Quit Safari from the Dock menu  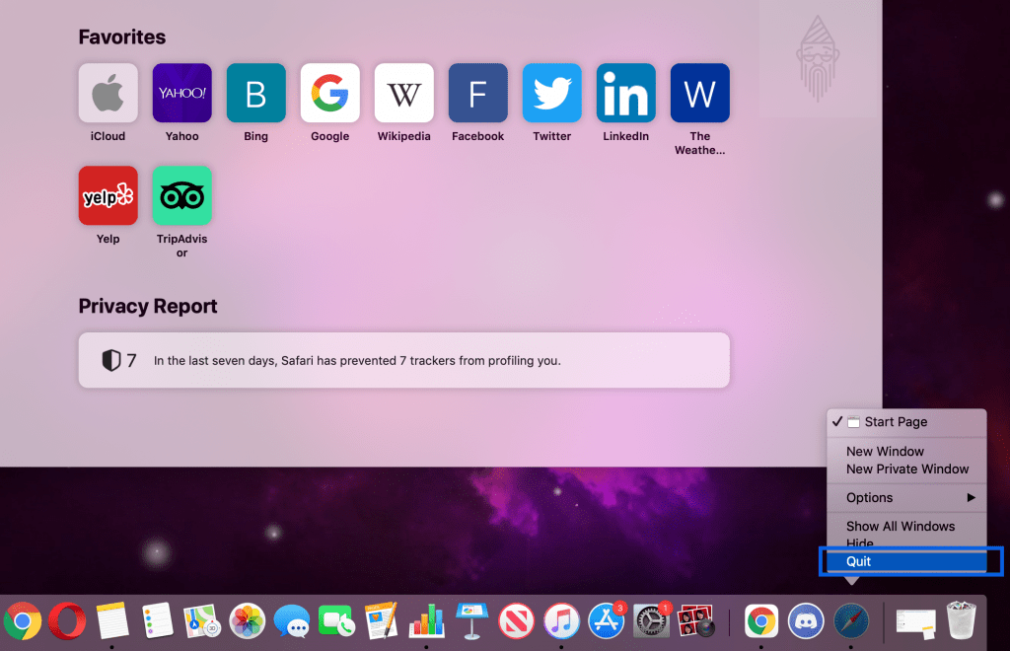[x=906, y=561]
